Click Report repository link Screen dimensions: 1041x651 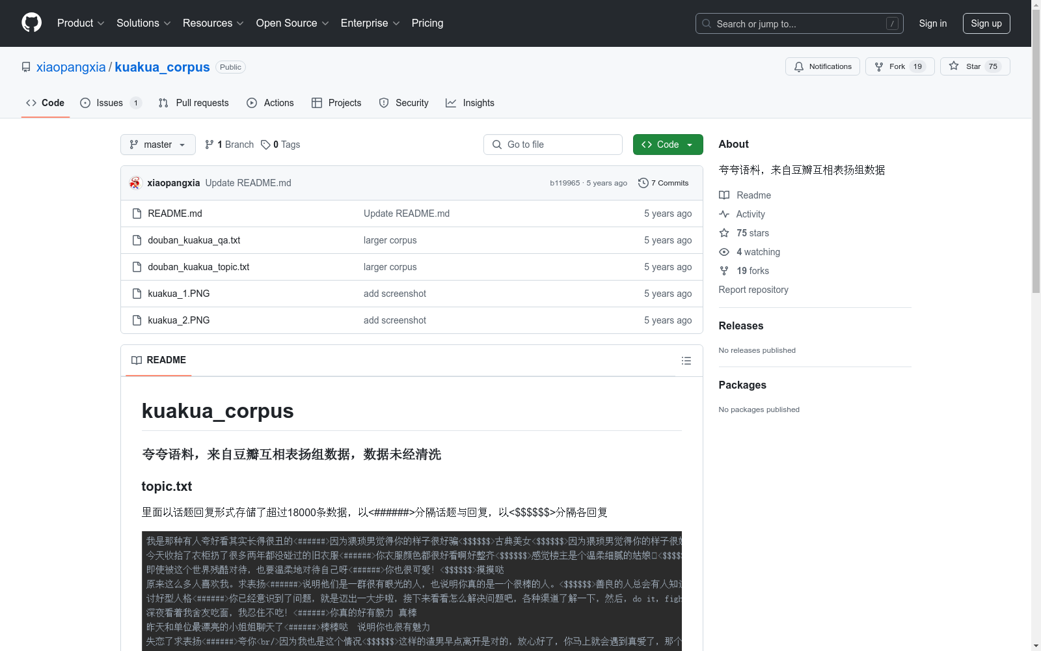pyautogui.click(x=753, y=290)
